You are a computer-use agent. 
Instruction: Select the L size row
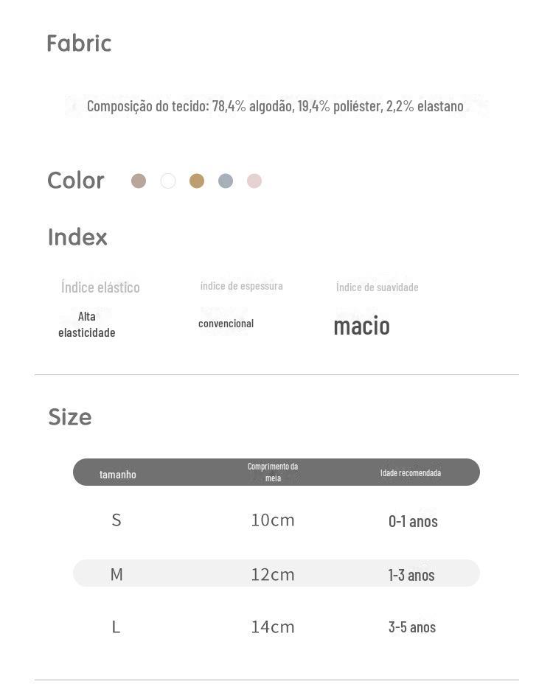(276, 627)
